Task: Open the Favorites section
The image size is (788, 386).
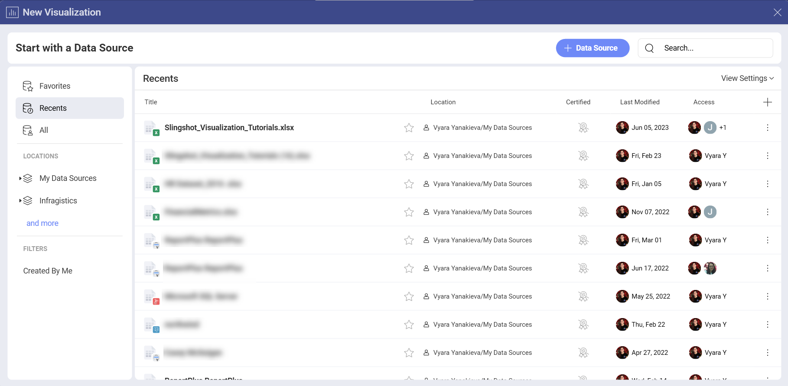Action: point(70,86)
